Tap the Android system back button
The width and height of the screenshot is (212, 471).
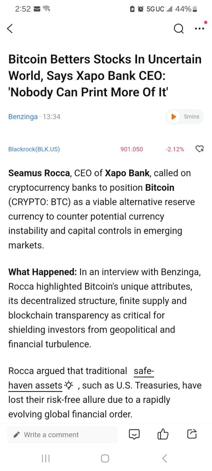coord(164,459)
